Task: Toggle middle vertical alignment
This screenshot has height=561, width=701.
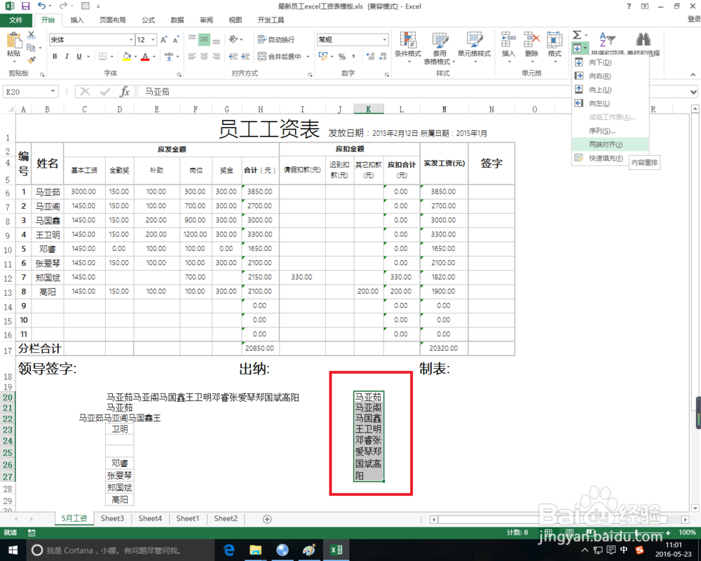Action: click(204, 40)
